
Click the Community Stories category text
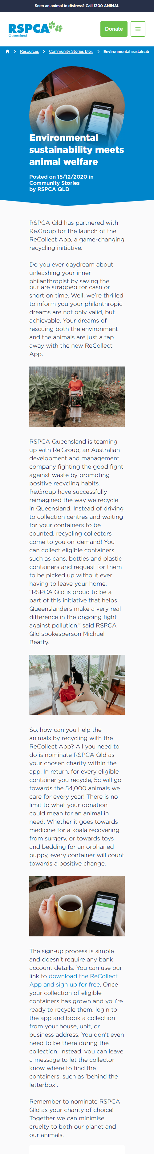click(x=55, y=183)
